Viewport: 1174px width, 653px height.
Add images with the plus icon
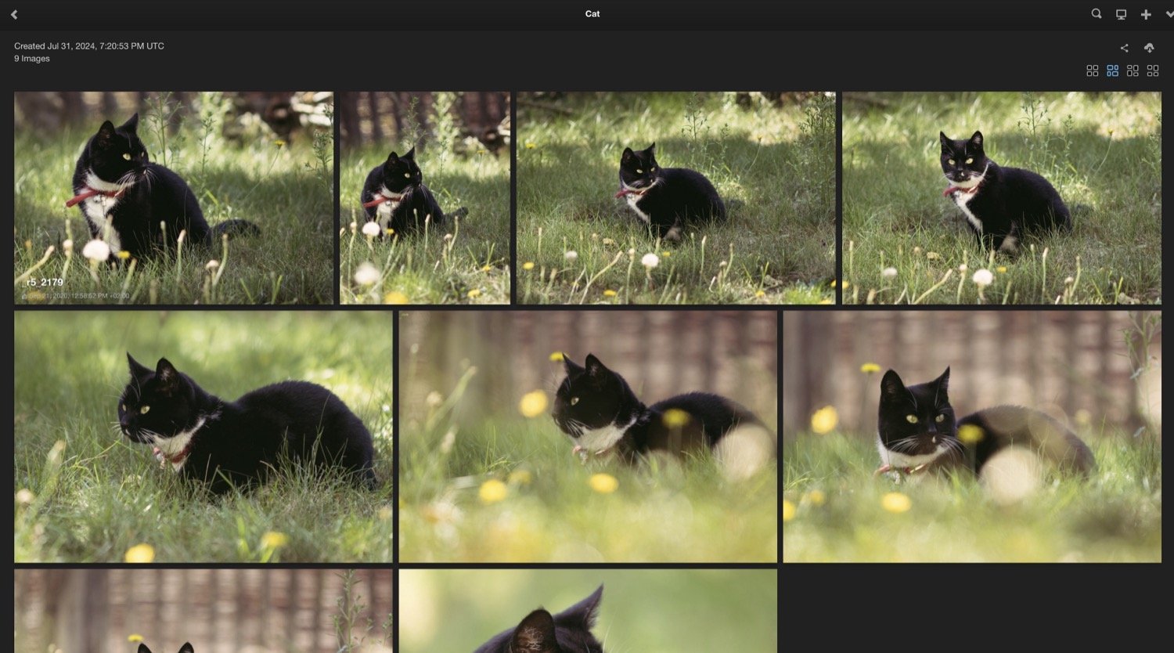click(1146, 14)
